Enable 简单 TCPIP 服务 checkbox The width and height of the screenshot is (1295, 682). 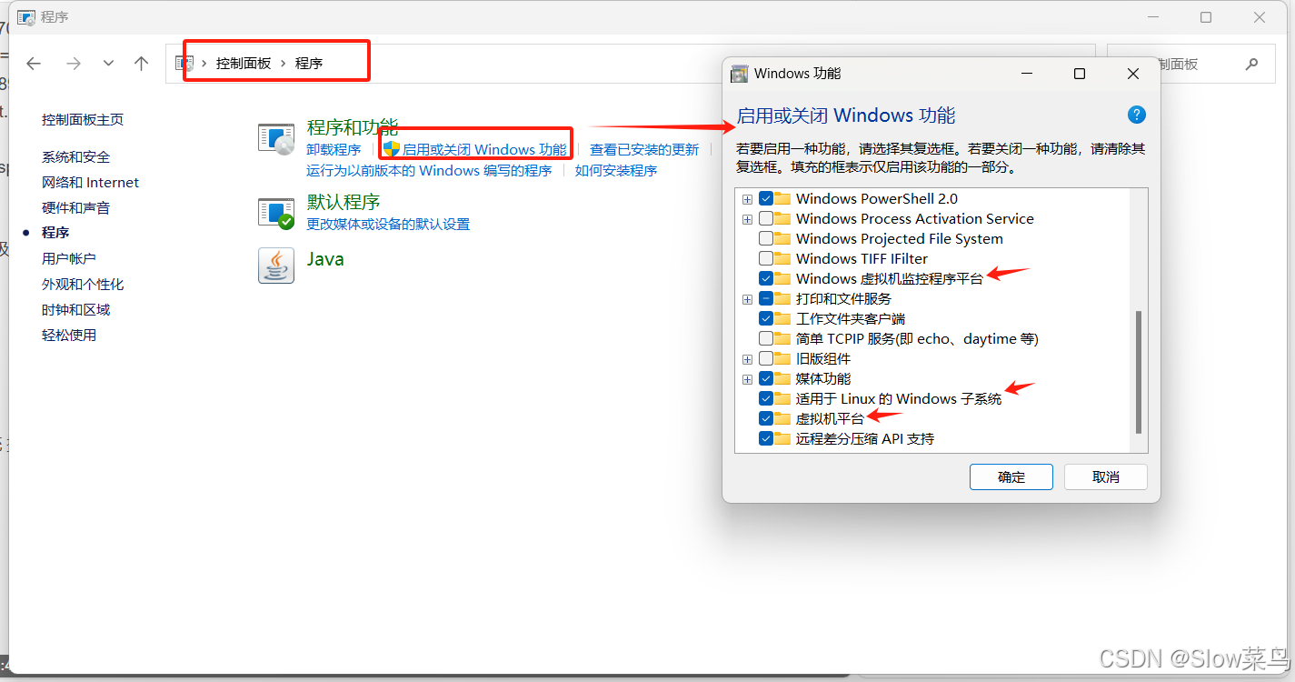point(766,338)
